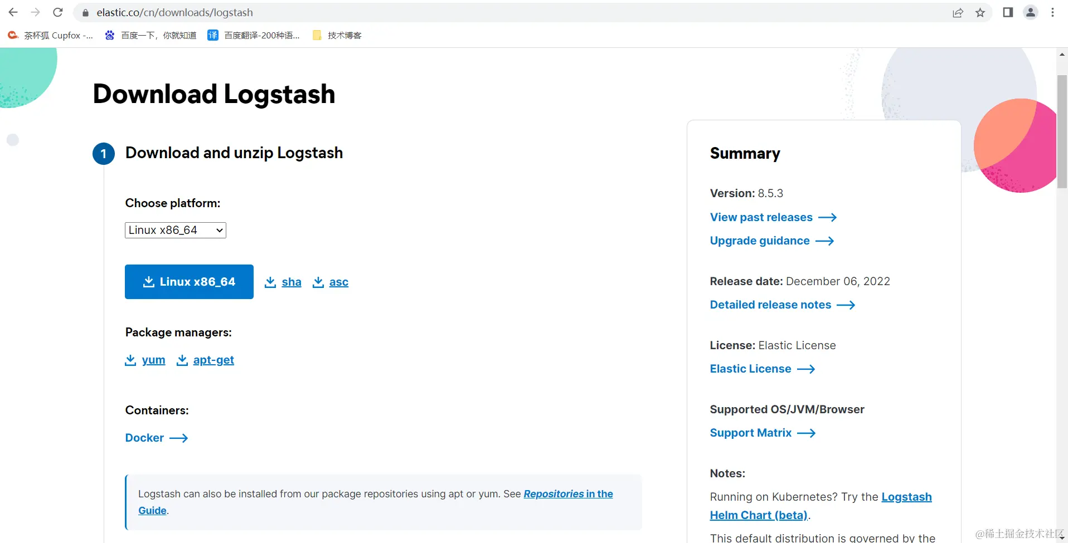The image size is (1068, 543).
Task: Open the yum package manager link
Action: pyautogui.click(x=145, y=360)
